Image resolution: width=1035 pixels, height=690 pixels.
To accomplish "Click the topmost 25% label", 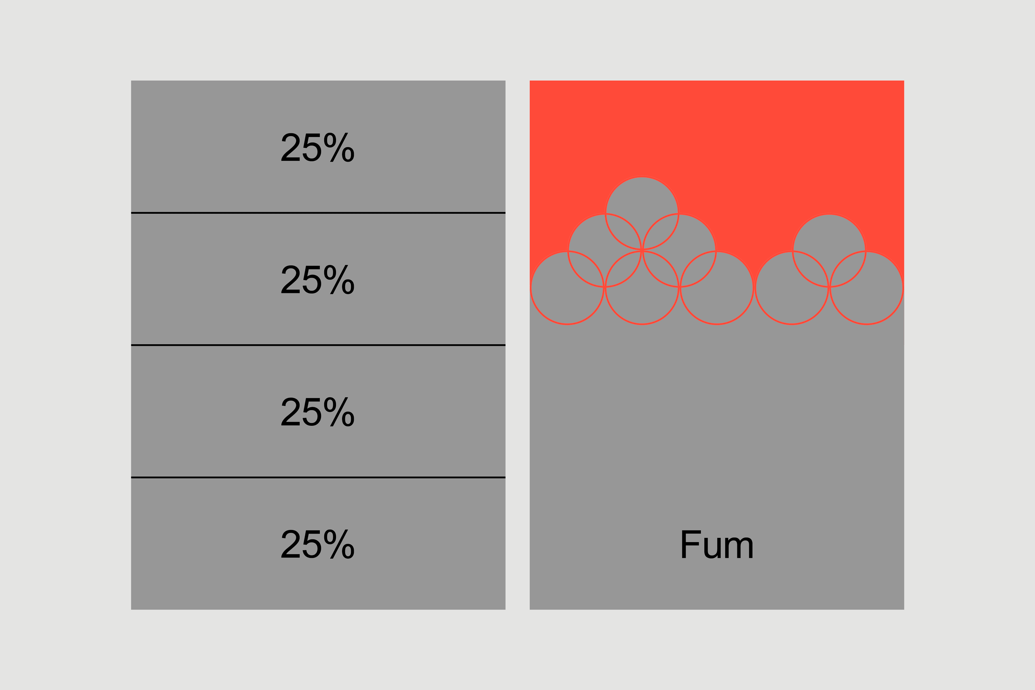I will 317,147.
